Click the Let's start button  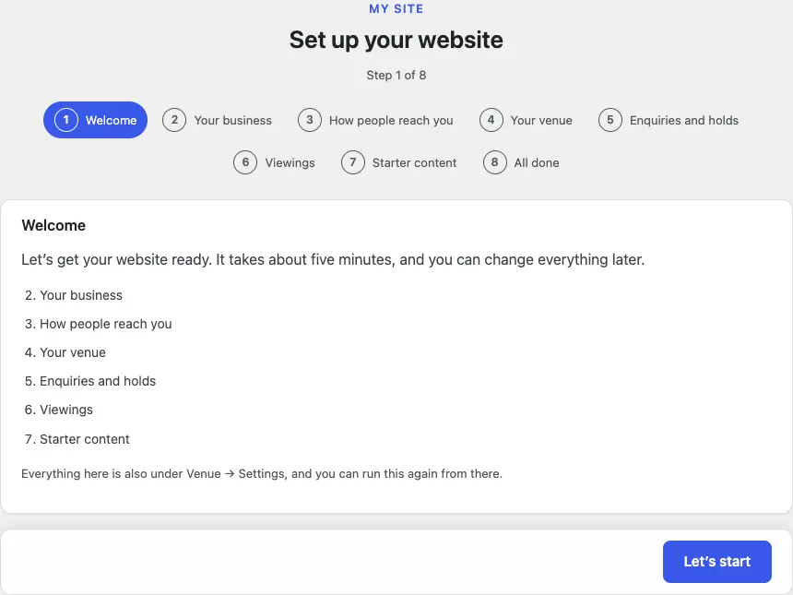(716, 561)
